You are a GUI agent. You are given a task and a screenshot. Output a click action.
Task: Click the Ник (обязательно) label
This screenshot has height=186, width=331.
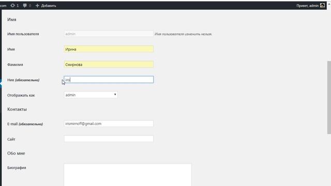click(23, 80)
